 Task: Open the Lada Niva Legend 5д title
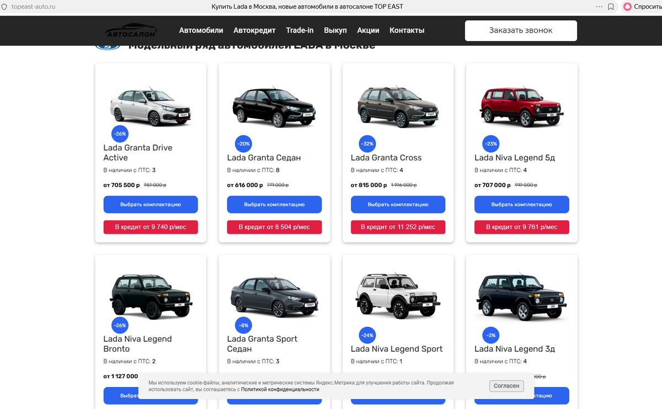click(x=515, y=158)
